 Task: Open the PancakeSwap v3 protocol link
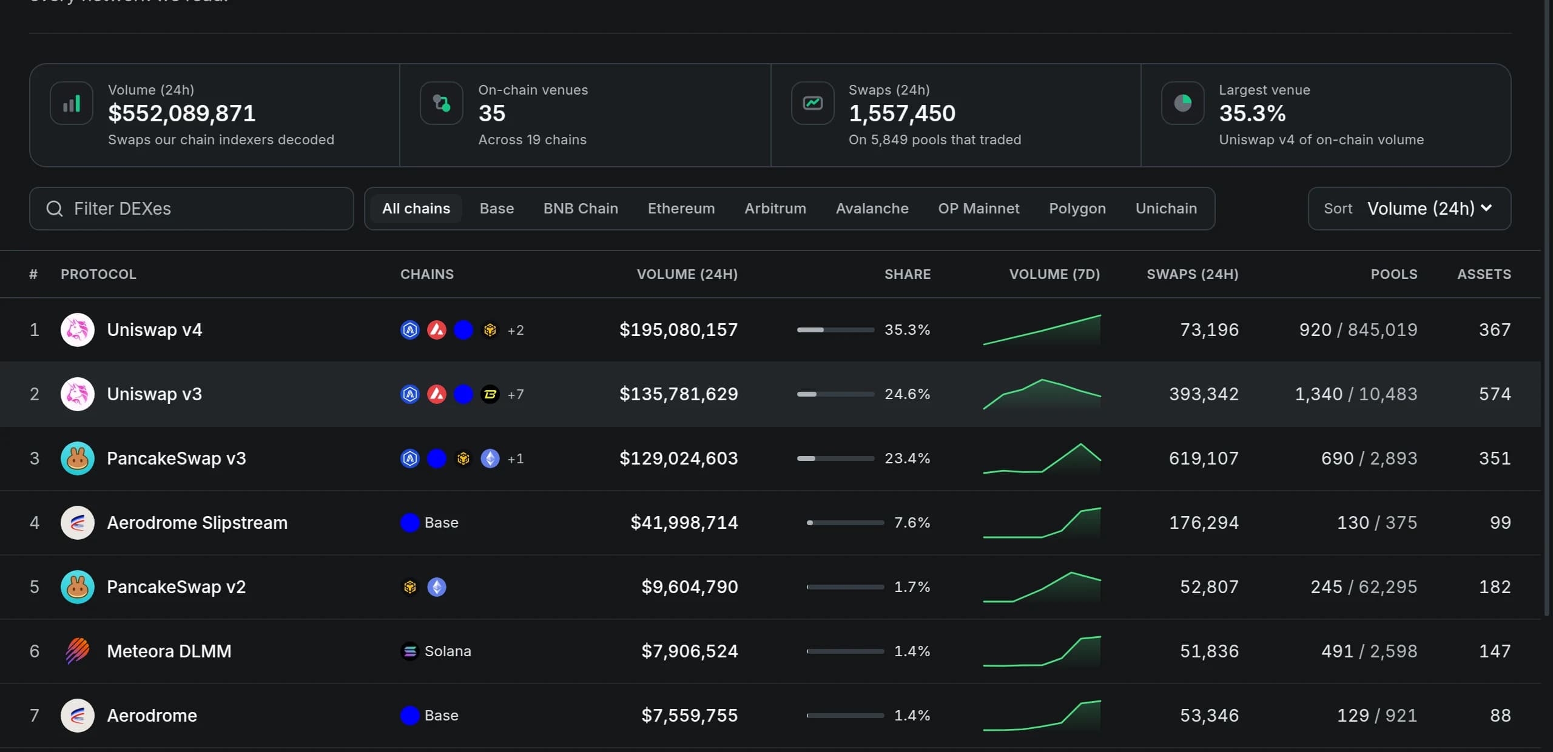point(177,458)
